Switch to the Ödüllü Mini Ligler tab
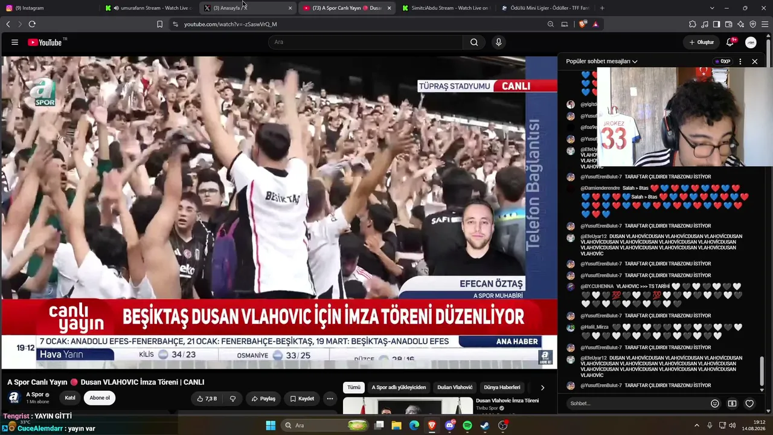This screenshot has width=773, height=435. (545, 8)
